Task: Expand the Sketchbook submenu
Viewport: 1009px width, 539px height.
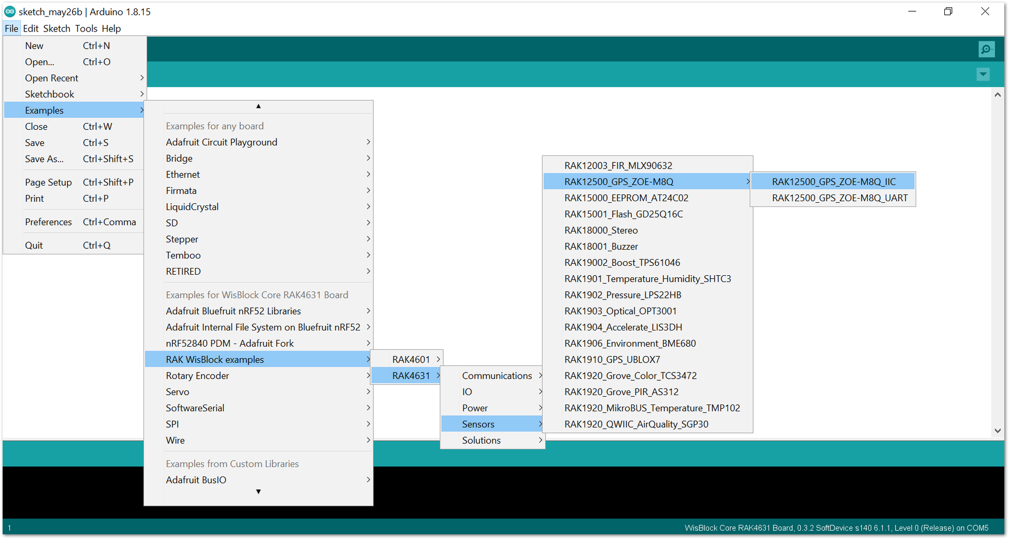Action: click(74, 95)
